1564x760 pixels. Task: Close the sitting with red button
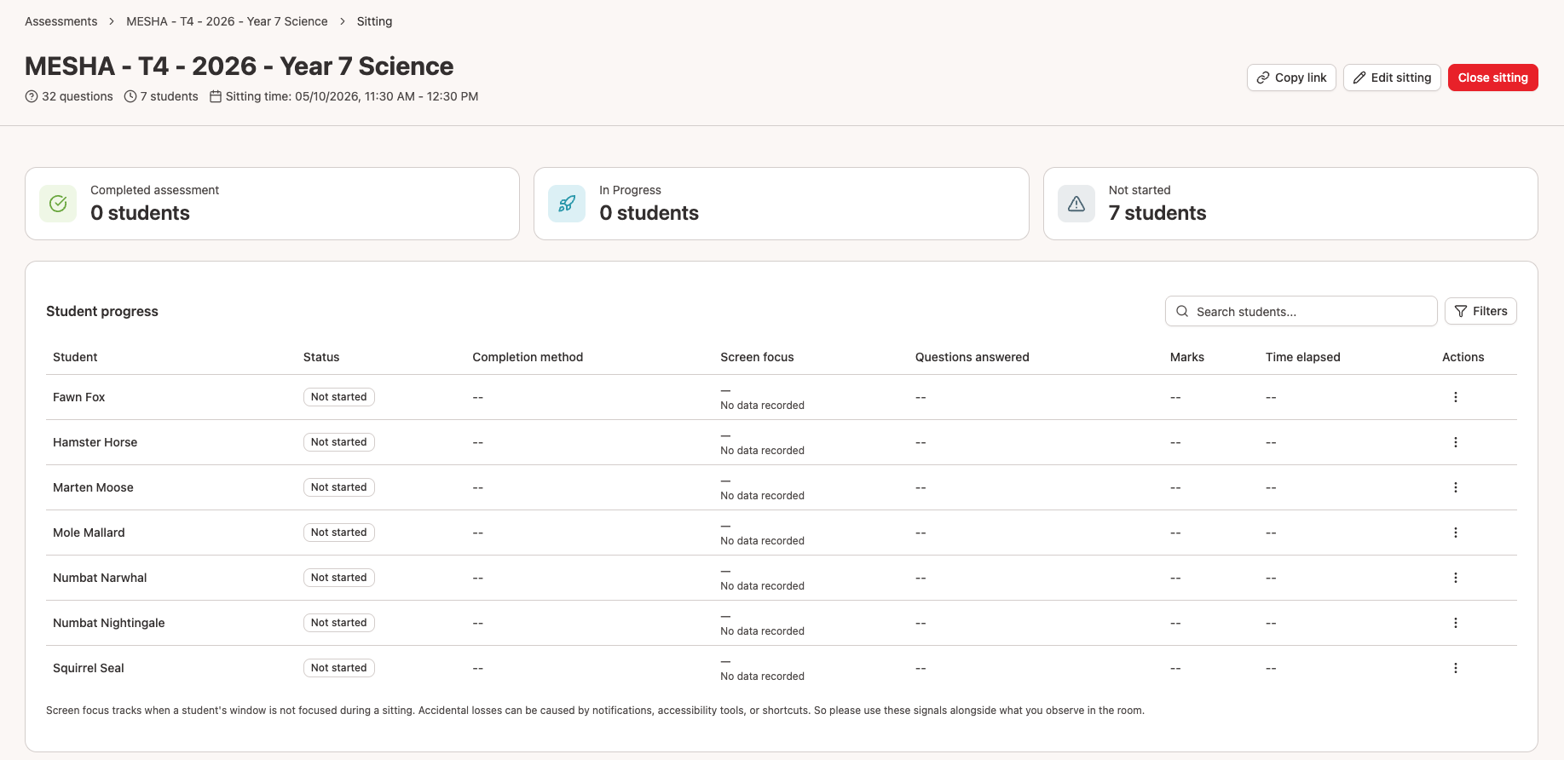[1492, 78]
